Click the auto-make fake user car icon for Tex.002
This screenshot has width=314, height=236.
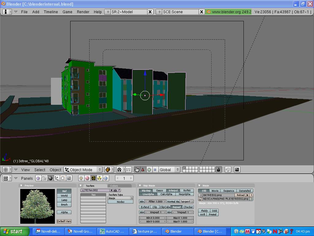coord(115,190)
